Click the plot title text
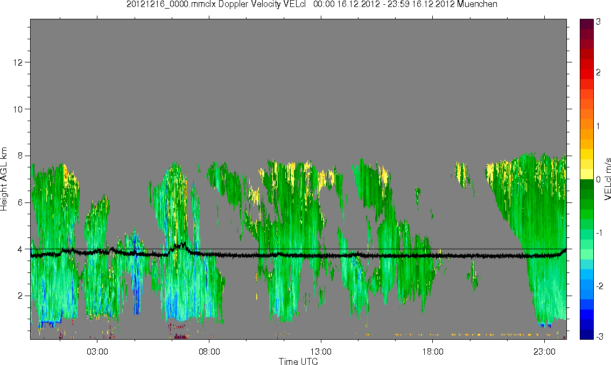 312,4
